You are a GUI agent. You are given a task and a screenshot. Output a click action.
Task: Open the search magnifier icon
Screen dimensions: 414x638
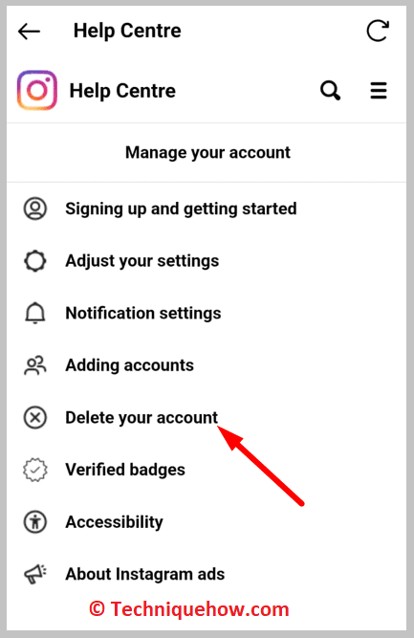tap(330, 90)
